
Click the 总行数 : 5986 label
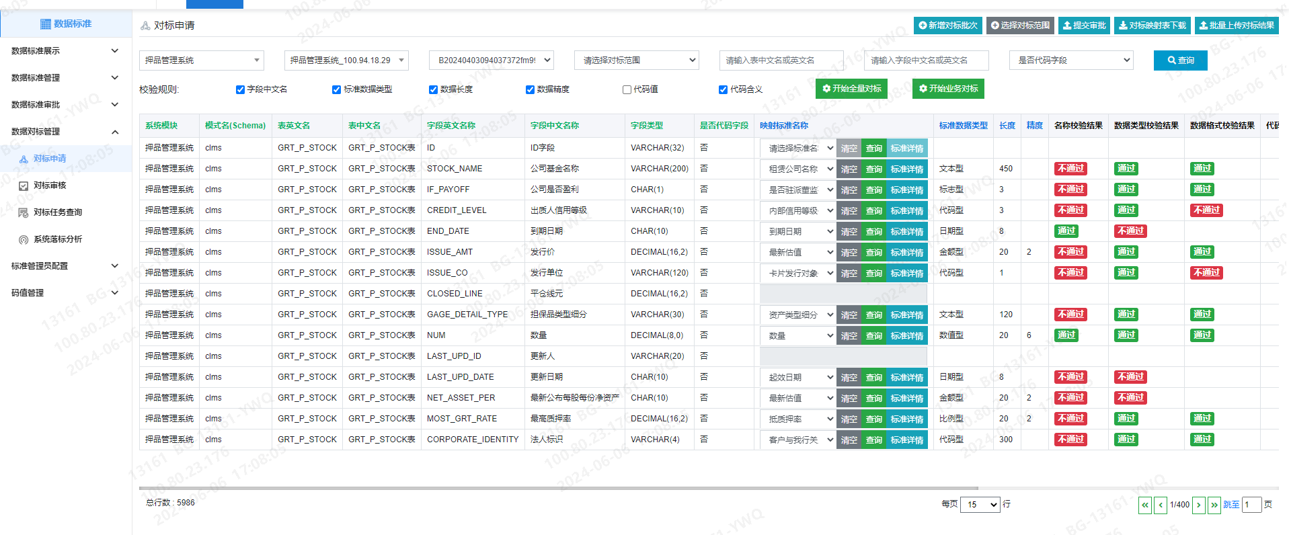[170, 503]
